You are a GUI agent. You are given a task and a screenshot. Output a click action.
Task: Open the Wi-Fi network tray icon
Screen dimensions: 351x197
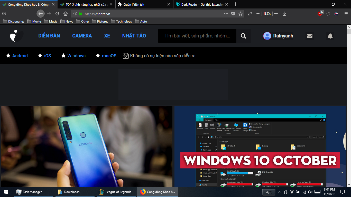click(304, 192)
